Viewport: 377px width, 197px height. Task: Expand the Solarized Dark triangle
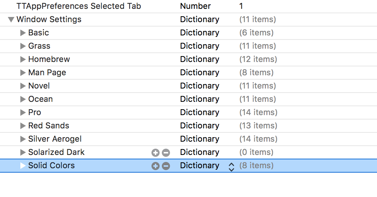click(23, 152)
